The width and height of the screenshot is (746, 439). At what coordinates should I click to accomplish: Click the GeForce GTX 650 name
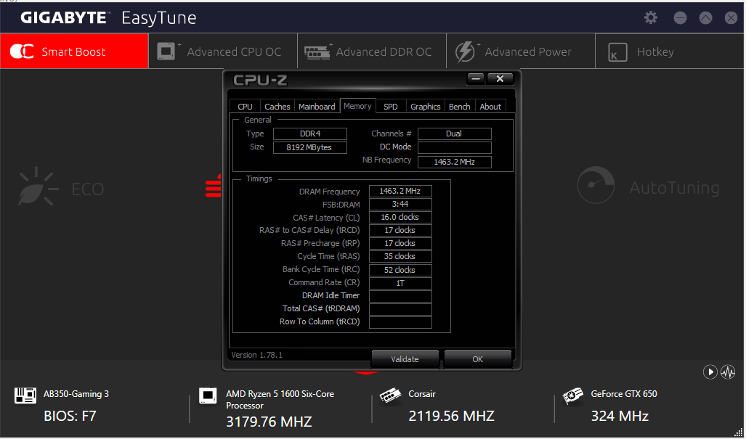coord(624,394)
